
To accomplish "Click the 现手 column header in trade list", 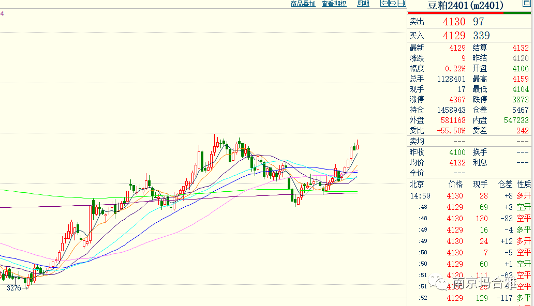I will coord(480,185).
